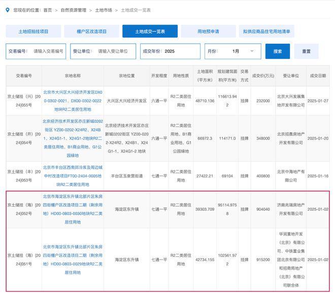Open the 拟供应商品住宅用地清单 tab

266,31
